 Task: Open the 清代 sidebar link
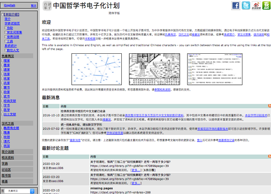7,142
